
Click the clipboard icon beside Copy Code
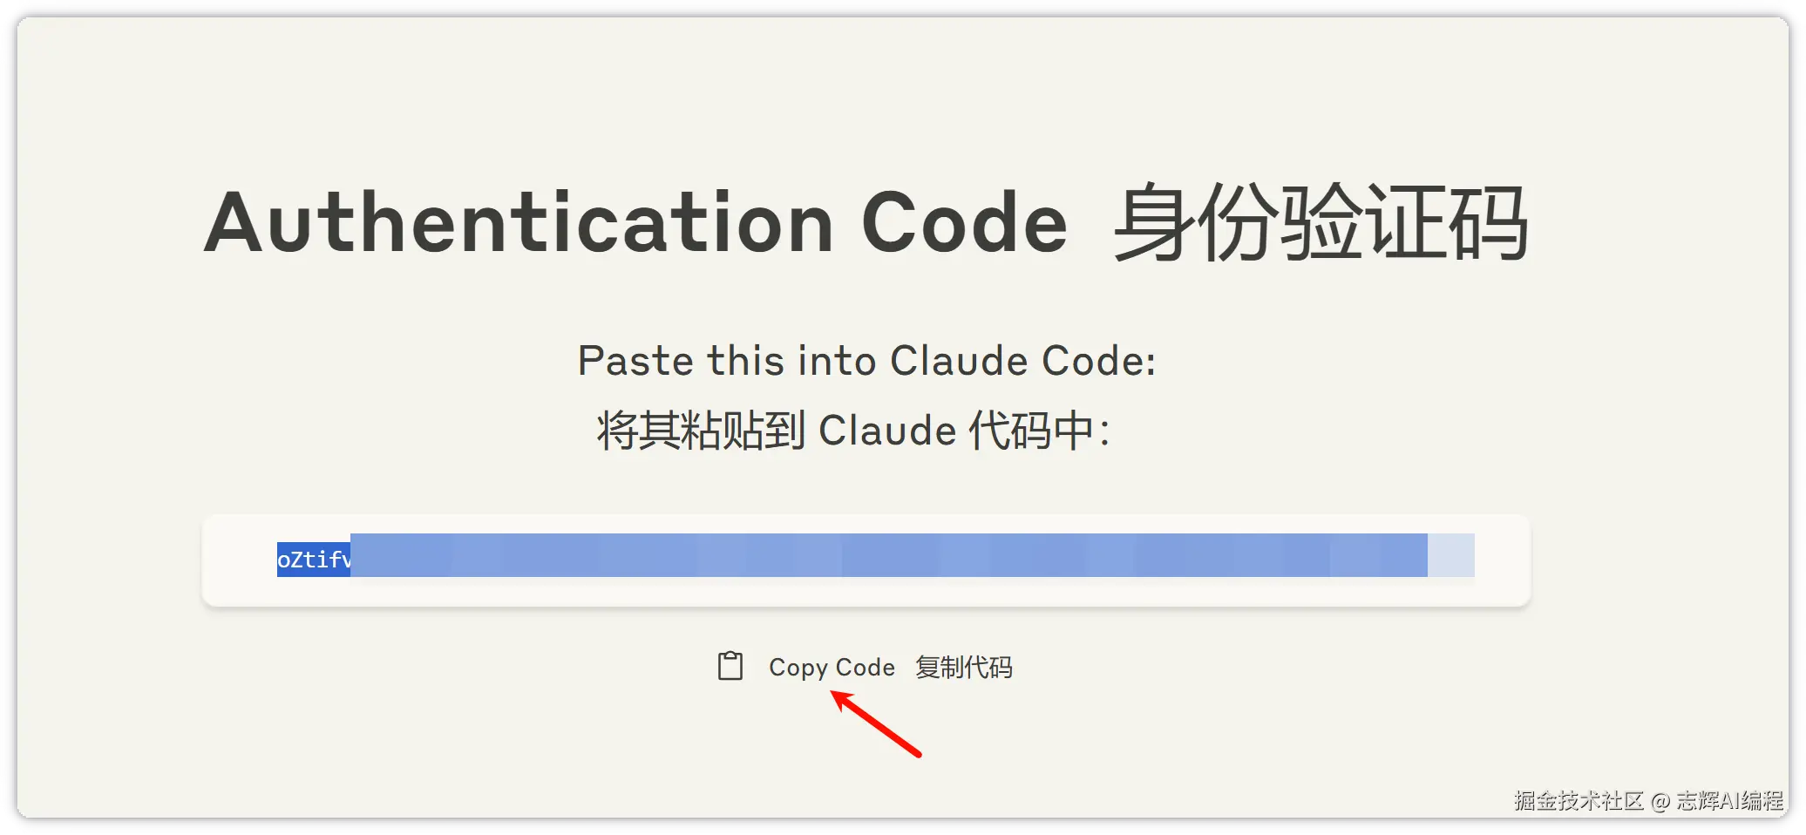pyautogui.click(x=730, y=666)
